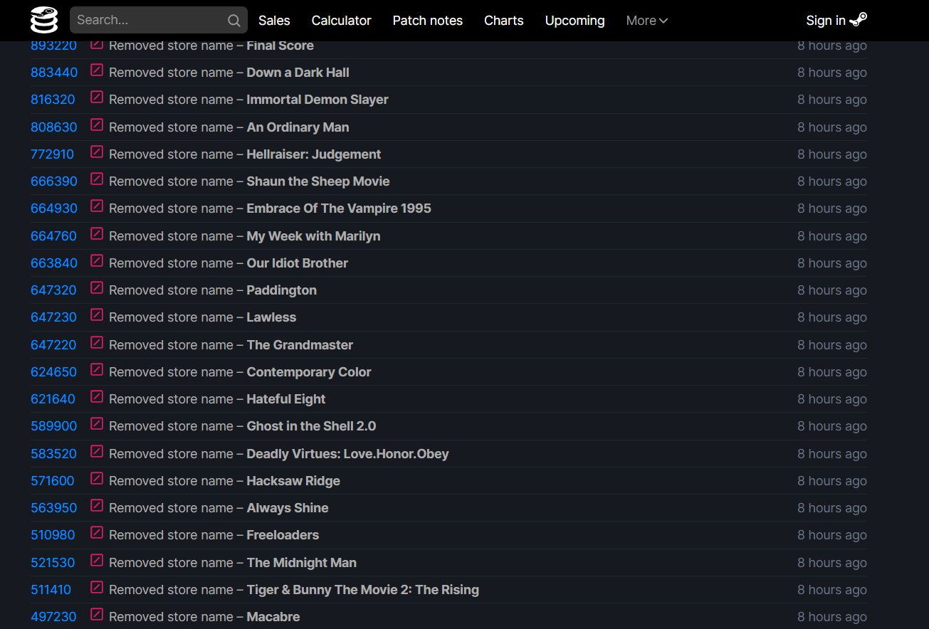Expand the More dropdown menu

646,21
